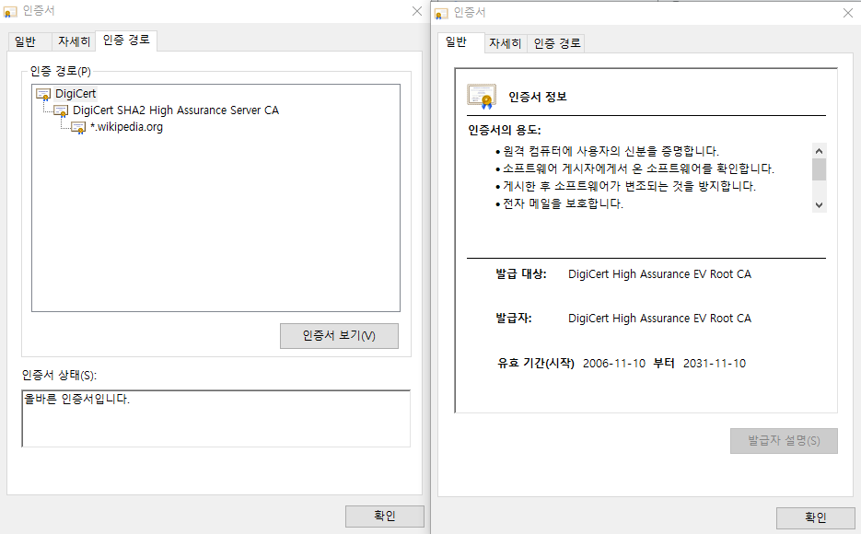Click scroll up arrow in certificate purposes list
Viewport: 861px width, 534px height.
(819, 151)
